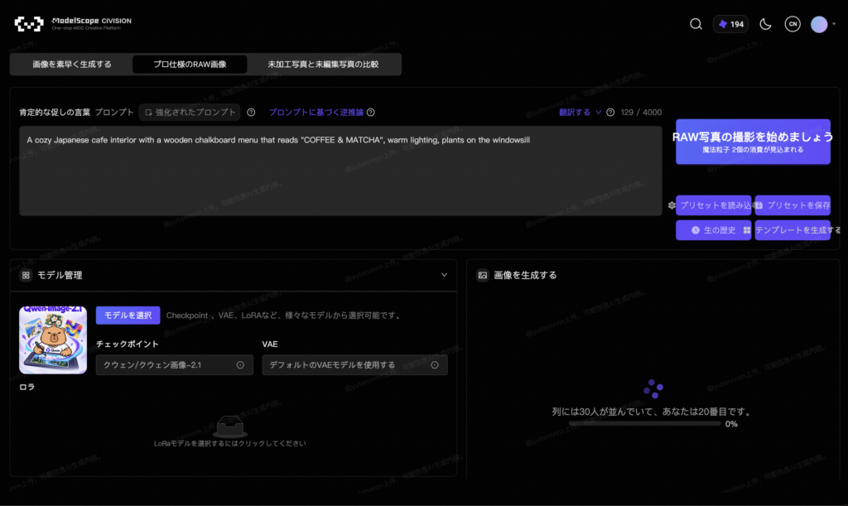Open the search magnifier icon
This screenshot has height=506, width=848.
[x=696, y=24]
